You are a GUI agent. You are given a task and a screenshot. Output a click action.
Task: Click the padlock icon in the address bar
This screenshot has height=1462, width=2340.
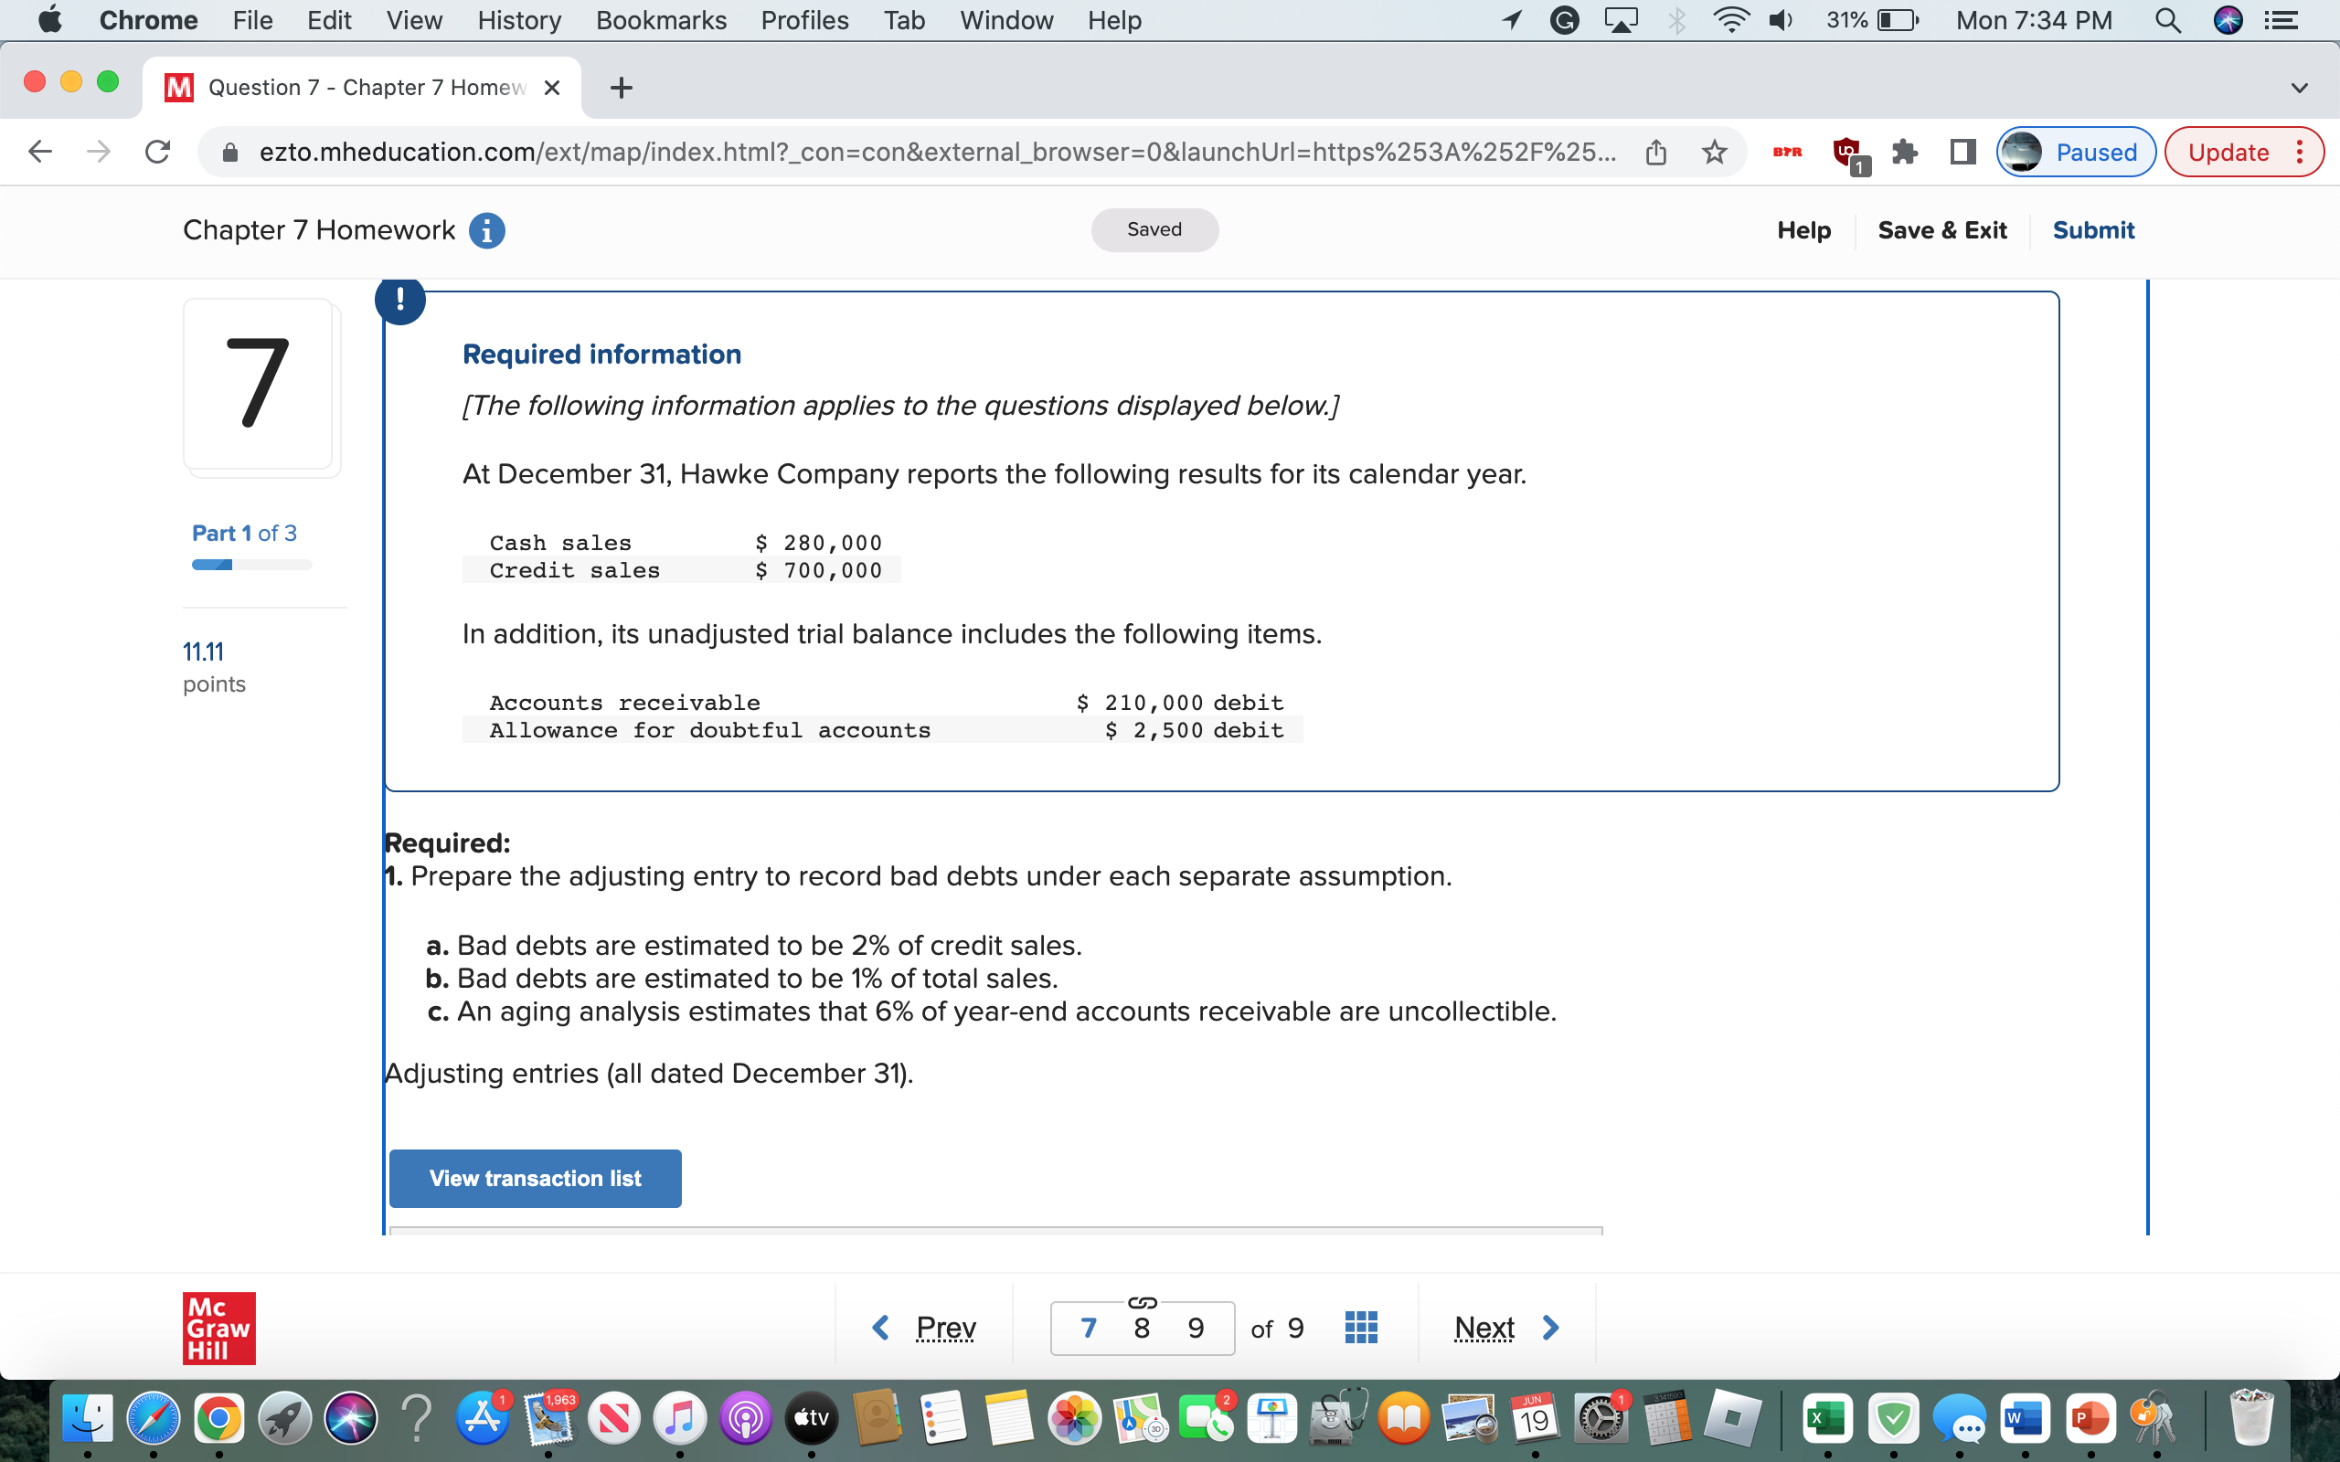[x=231, y=151]
